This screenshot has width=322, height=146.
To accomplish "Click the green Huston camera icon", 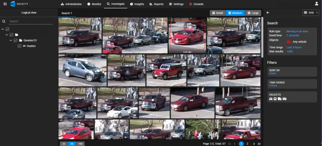I will 24,46.
